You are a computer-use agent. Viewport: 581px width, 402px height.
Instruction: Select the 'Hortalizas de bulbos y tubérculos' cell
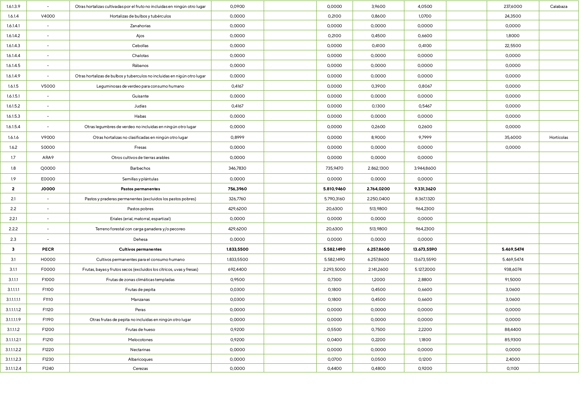coord(140,16)
